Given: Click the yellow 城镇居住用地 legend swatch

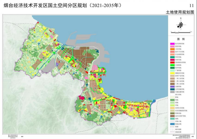Looking at the screenshot, I should pyautogui.click(x=172, y=73).
